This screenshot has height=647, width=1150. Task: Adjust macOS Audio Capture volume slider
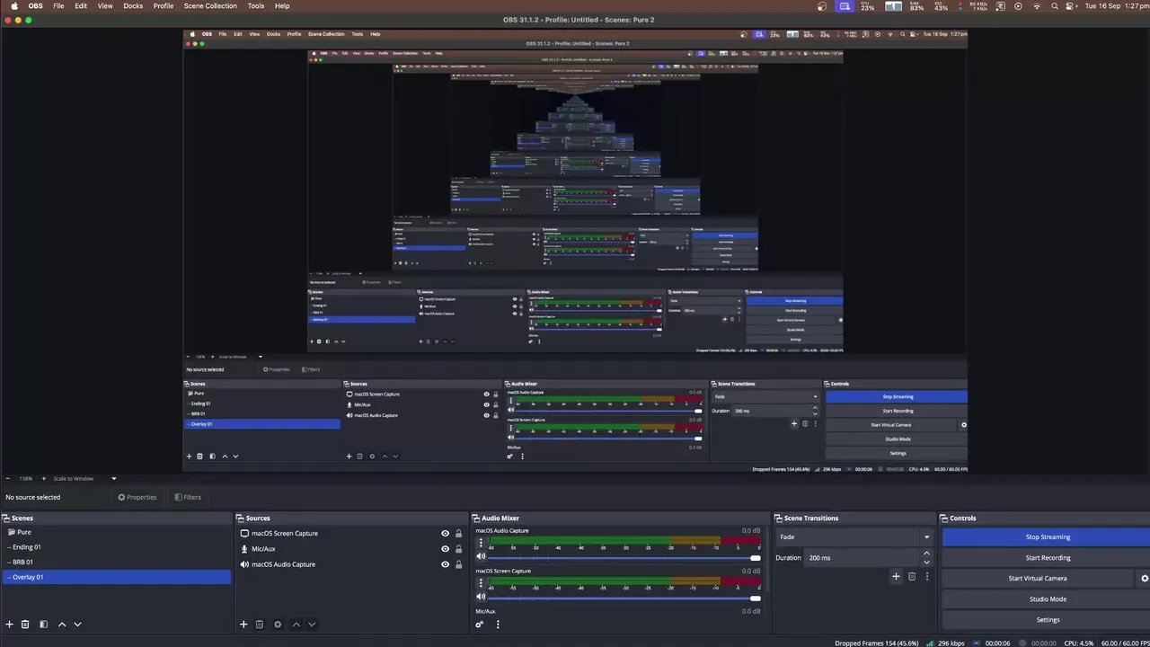(625, 558)
